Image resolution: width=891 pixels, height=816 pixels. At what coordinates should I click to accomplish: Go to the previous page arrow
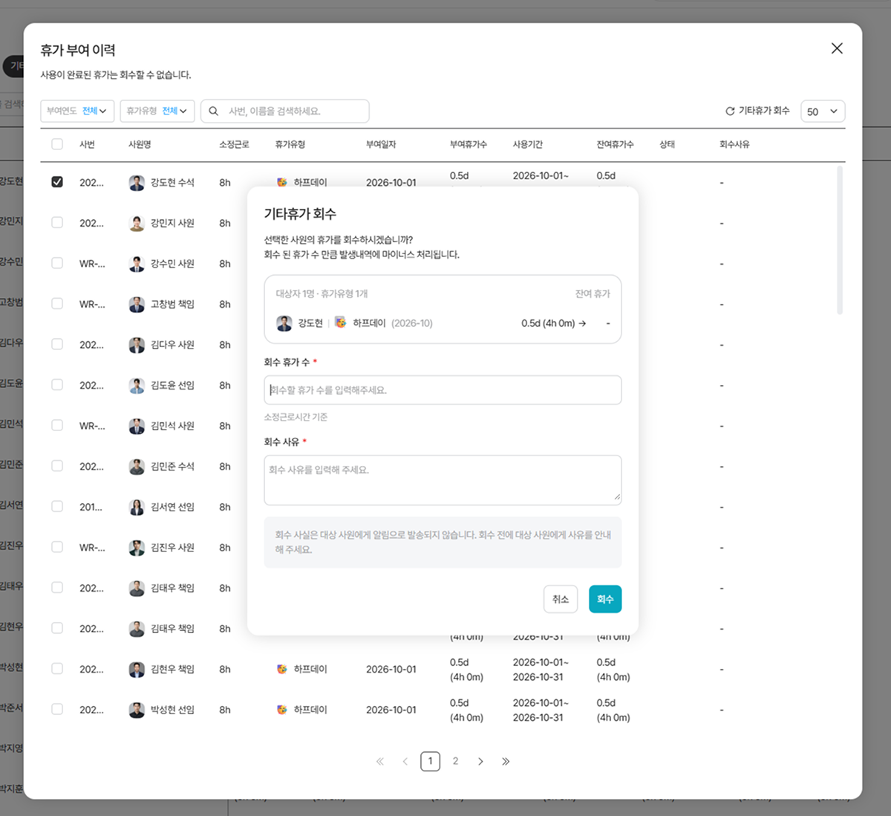405,762
